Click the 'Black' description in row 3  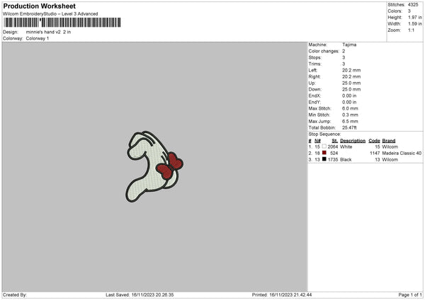tap(346, 160)
